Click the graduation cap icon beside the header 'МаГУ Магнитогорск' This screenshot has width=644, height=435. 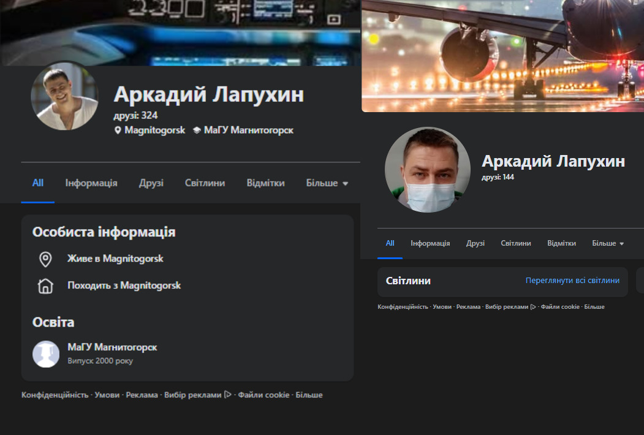pos(197,130)
